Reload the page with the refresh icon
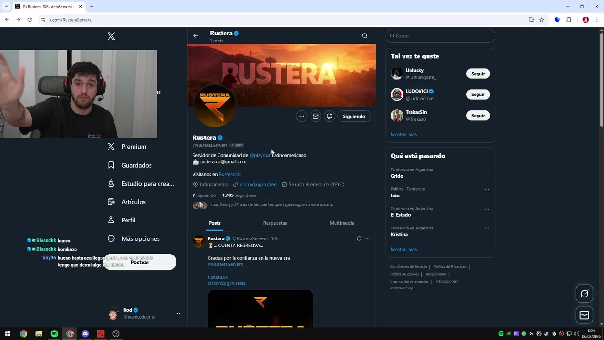Screen dimensions: 604x340 (29, 20)
